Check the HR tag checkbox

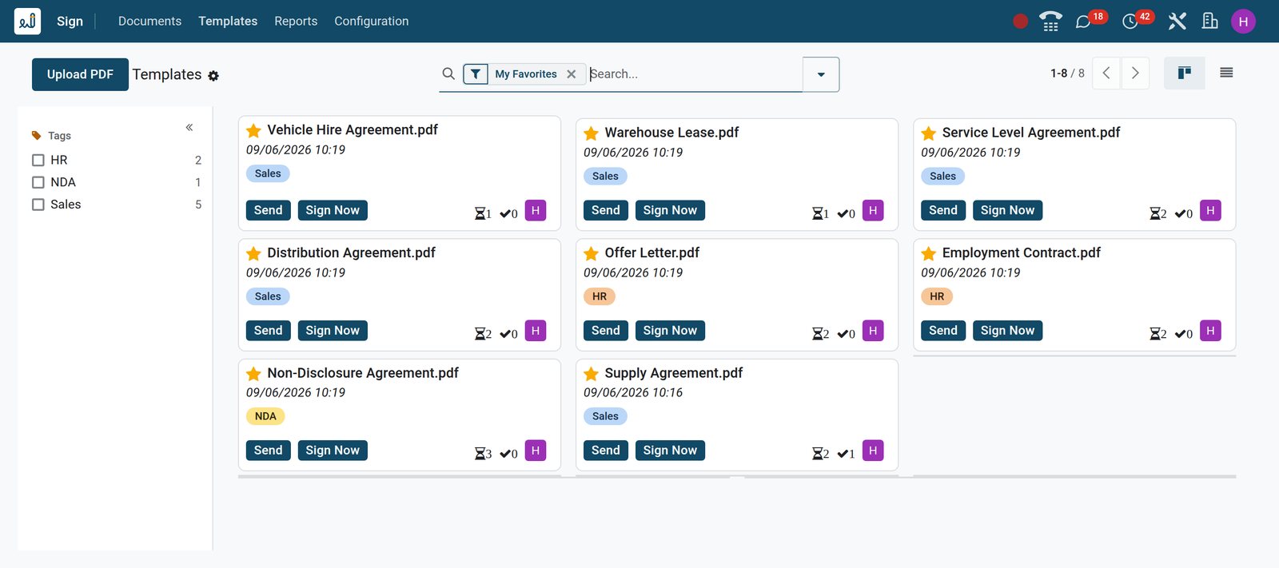pos(38,160)
